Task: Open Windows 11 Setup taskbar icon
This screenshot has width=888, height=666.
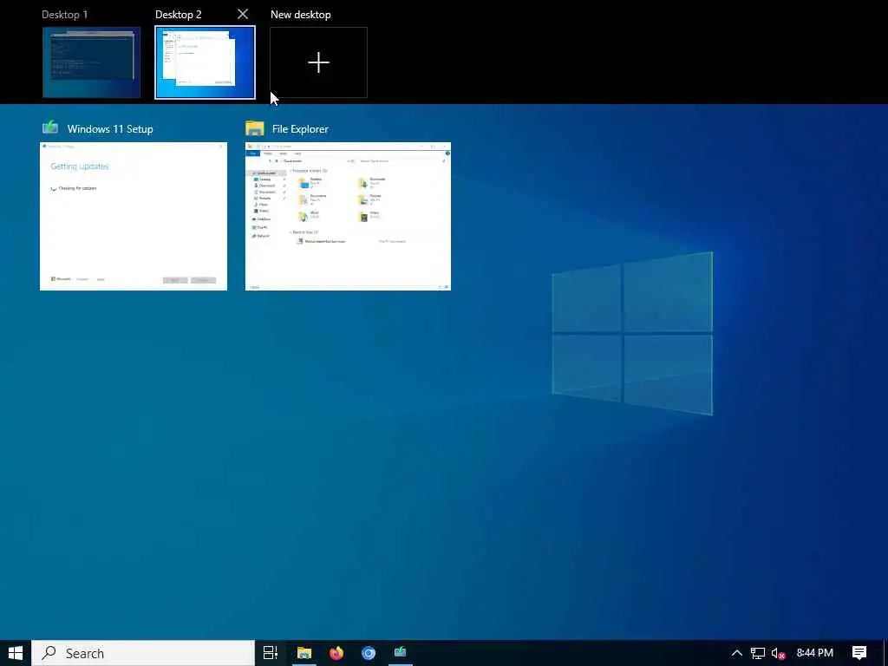Action: 401,653
